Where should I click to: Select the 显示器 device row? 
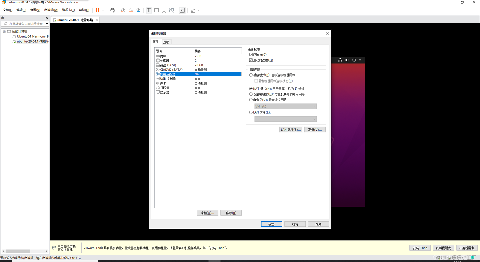tap(198, 92)
